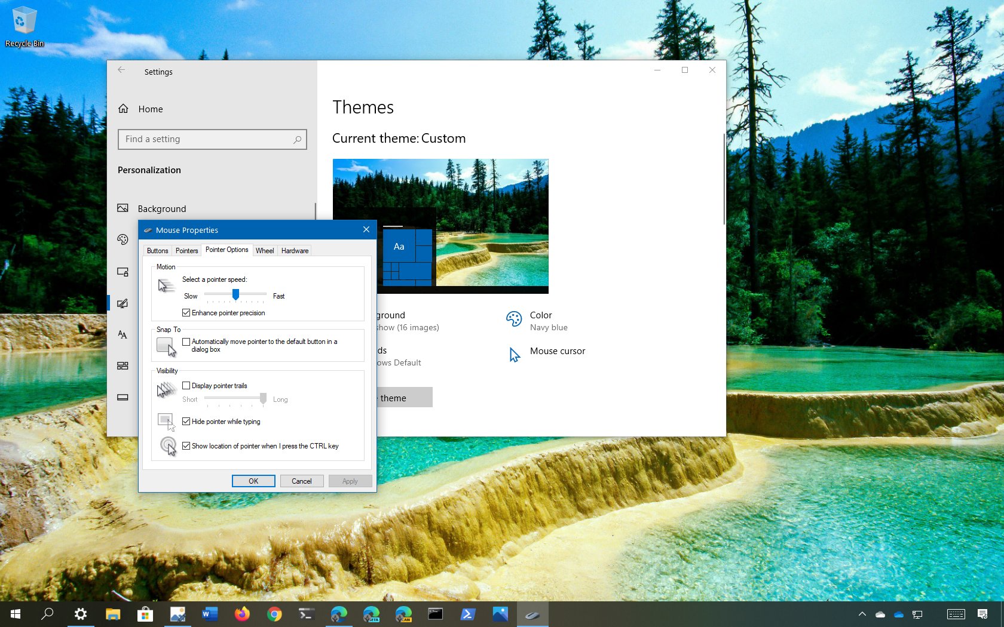The width and height of the screenshot is (1004, 627).
Task: Click the pointer speed slider handle
Action: 235,294
